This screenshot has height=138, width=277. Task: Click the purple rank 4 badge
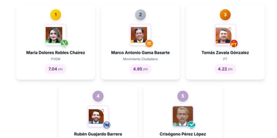click(x=98, y=96)
